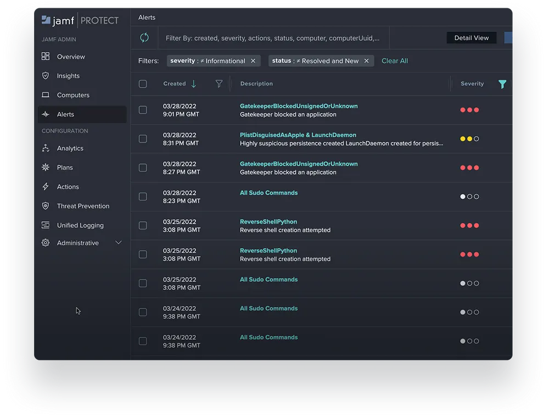Check the first GatekeeperBlockedUnsignedOrUnknown alert row
Screen dimensions: 549x417
tap(143, 109)
